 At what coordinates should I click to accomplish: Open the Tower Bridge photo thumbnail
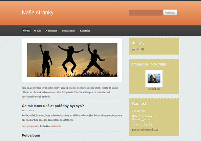click(x=154, y=78)
